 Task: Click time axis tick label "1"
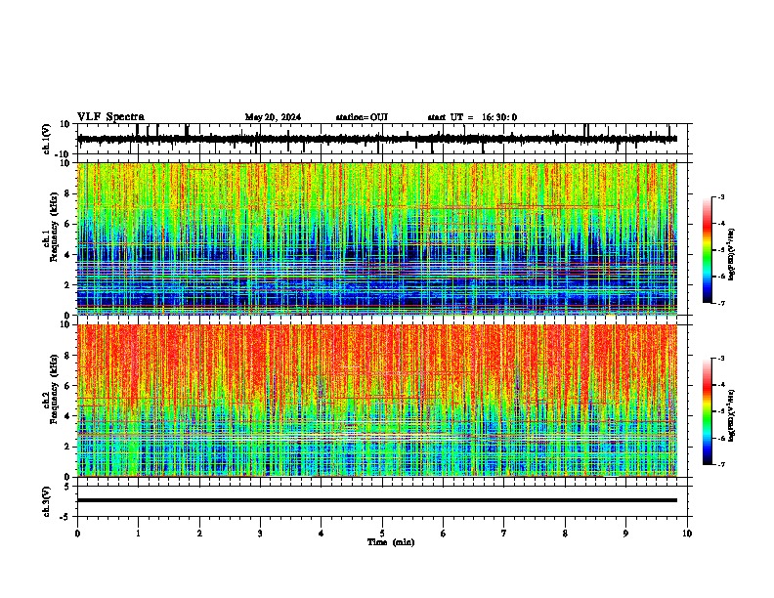click(x=138, y=534)
